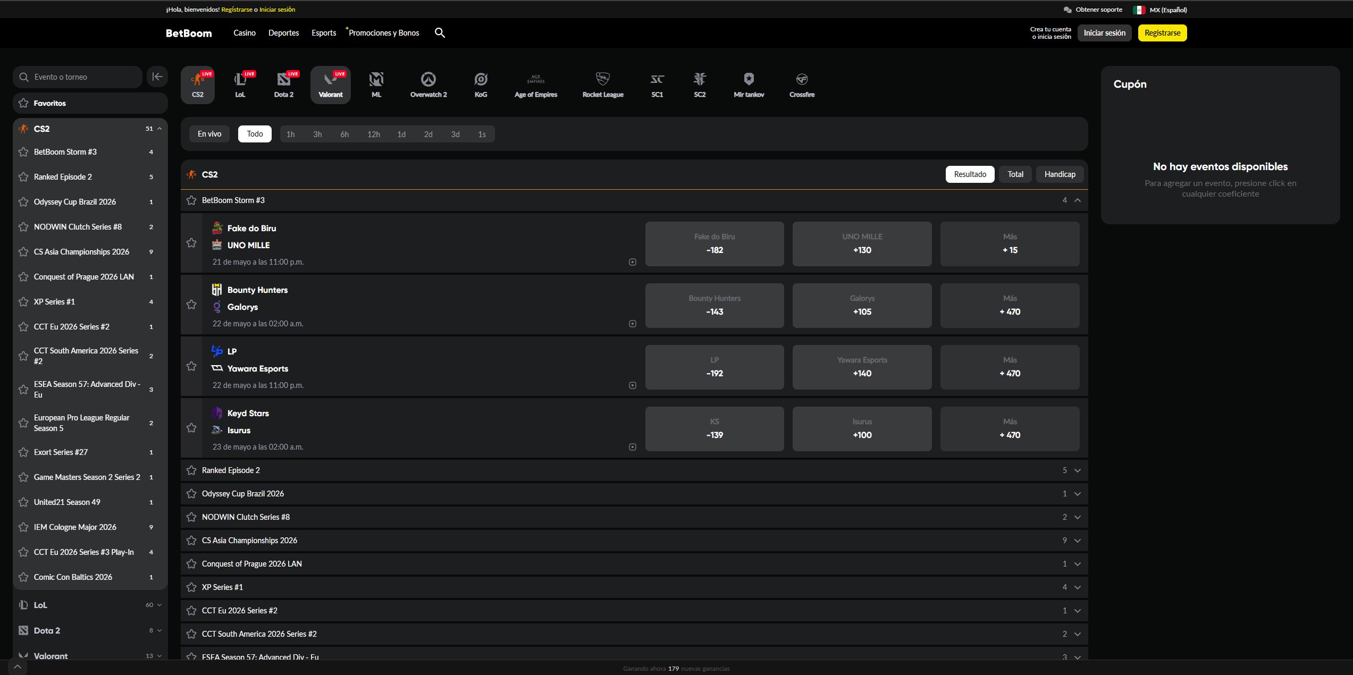Image resolution: width=1353 pixels, height=675 pixels.
Task: Open the Rocket League category icon
Action: coord(603,85)
